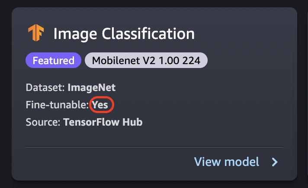
Task: Click the Dataset label text
Action: click(x=45, y=88)
